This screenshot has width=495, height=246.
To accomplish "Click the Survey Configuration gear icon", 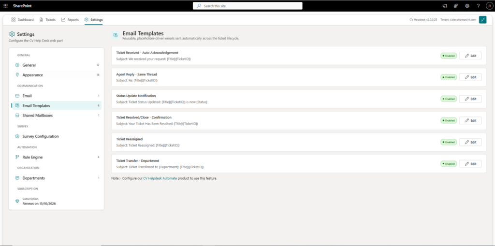I will pyautogui.click(x=17, y=136).
